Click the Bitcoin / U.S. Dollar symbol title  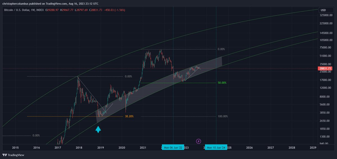(x=18, y=10)
